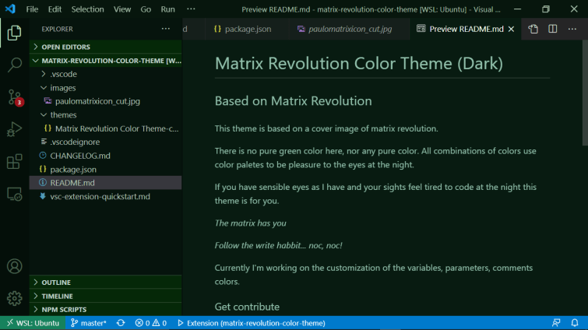Open the View menu
588x330 pixels.
(122, 9)
